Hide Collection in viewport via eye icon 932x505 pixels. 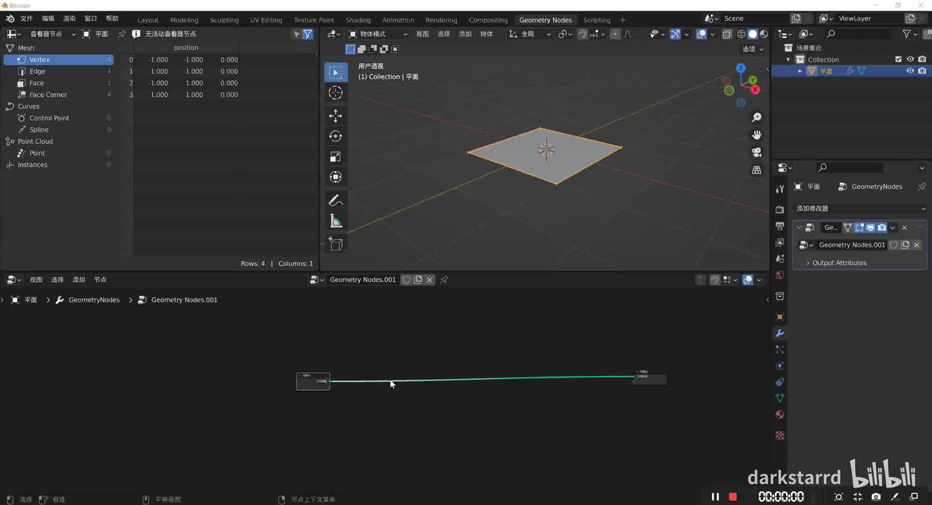[x=910, y=60]
